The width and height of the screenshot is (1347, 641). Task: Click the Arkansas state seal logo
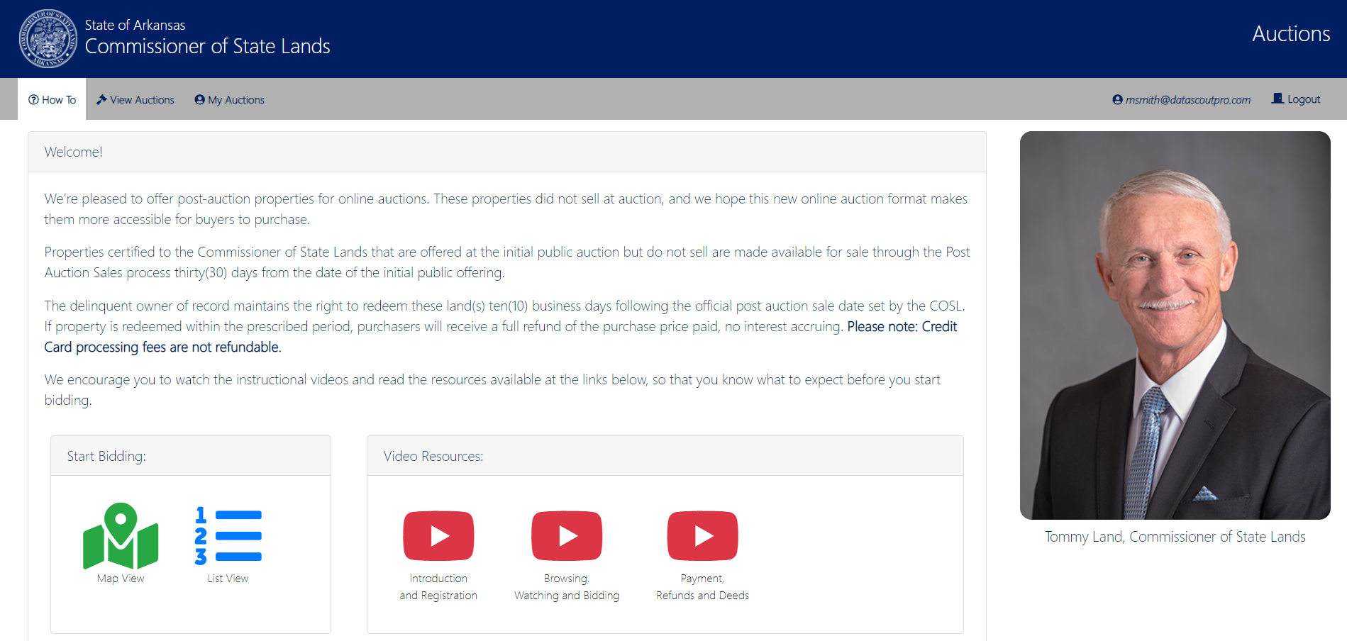pos(48,39)
